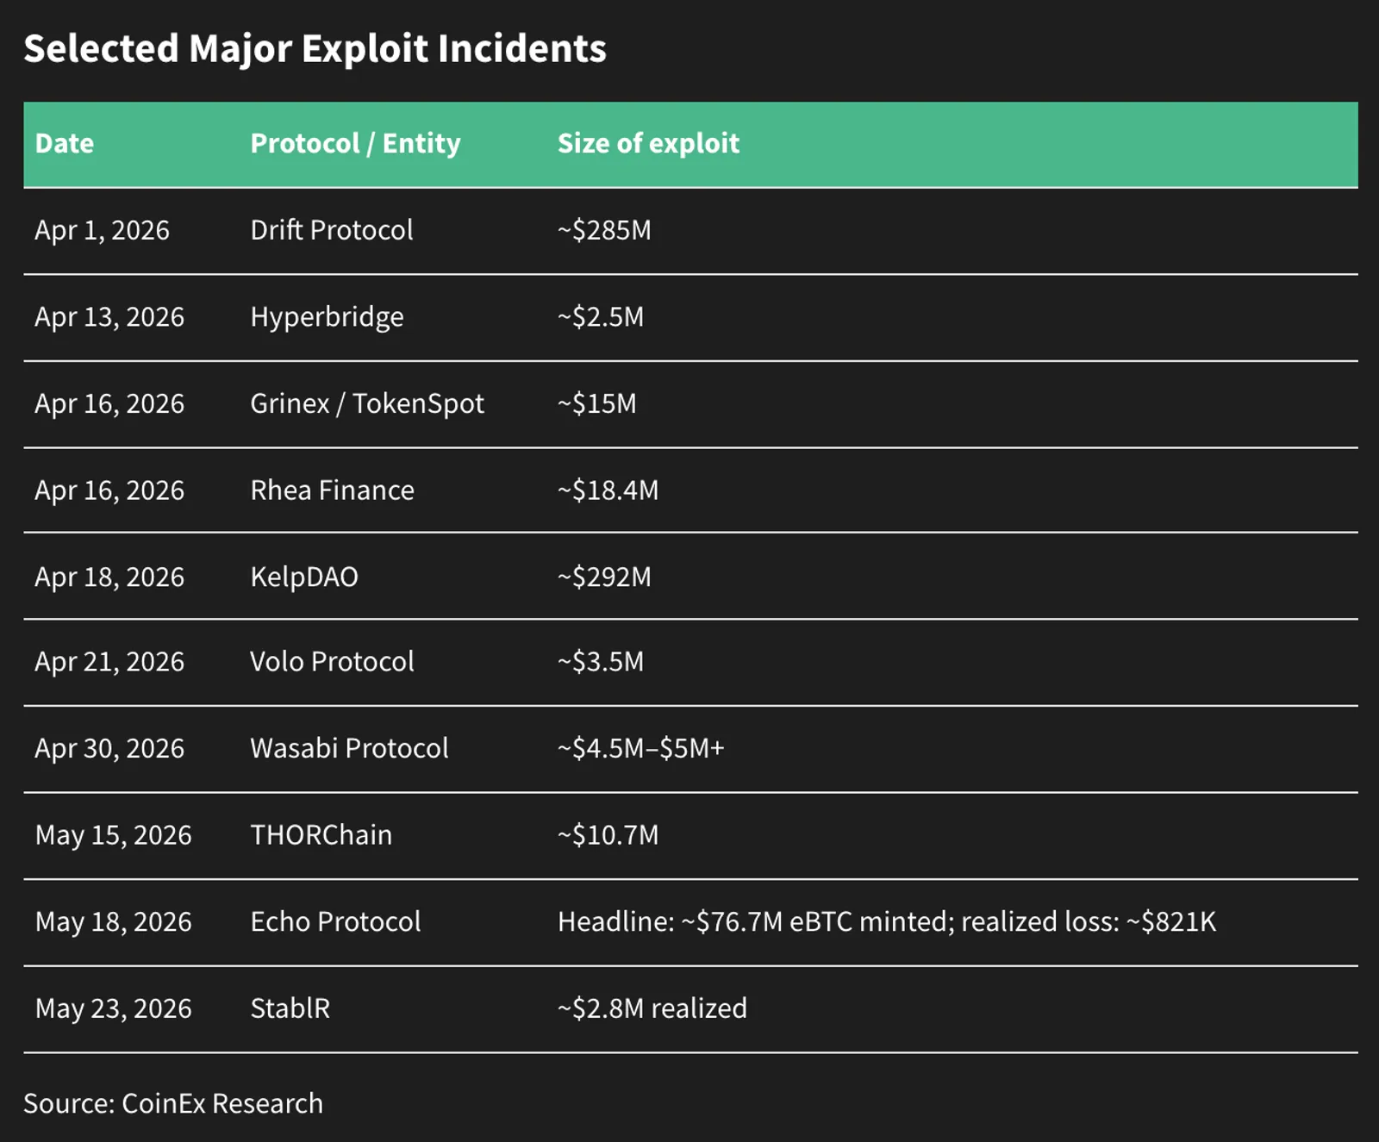Click the KelpDAO protocol name
Image resolution: width=1379 pixels, height=1142 pixels.
(304, 577)
